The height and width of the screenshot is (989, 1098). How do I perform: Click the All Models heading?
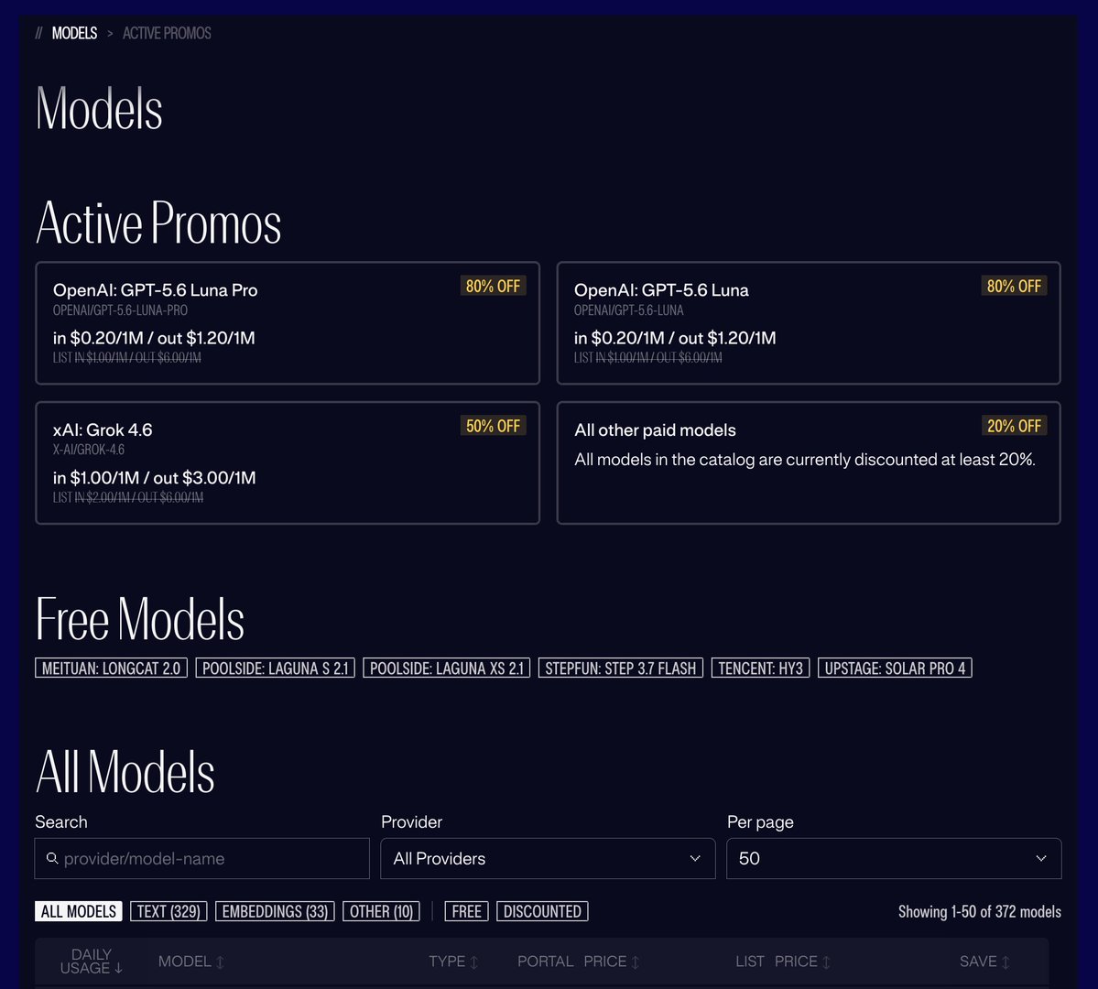pyautogui.click(x=125, y=772)
